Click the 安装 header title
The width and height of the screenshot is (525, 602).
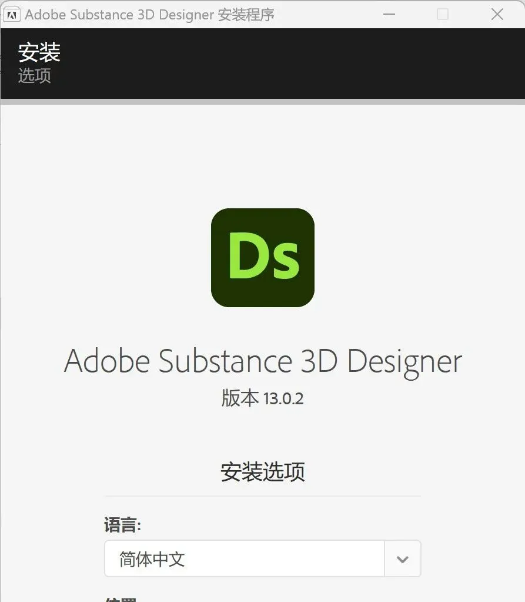[x=39, y=52]
